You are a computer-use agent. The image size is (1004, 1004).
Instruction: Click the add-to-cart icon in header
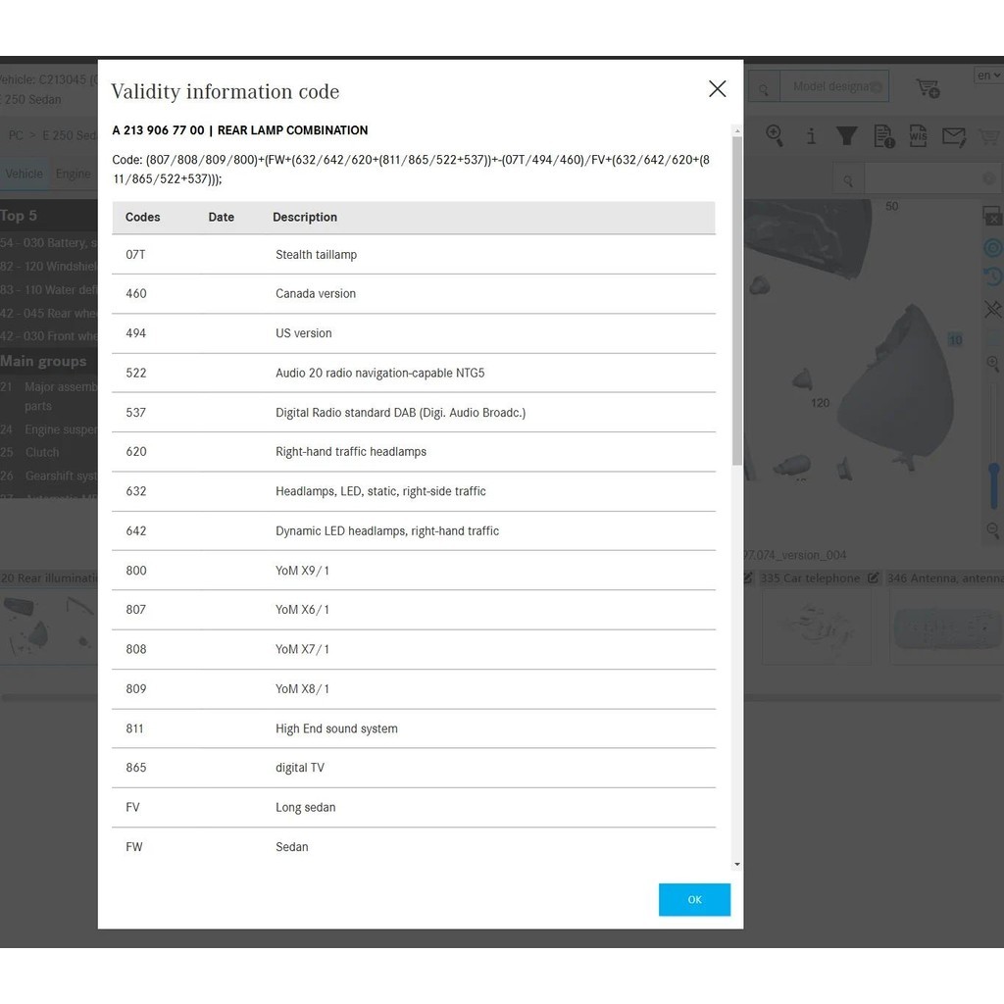point(928,87)
